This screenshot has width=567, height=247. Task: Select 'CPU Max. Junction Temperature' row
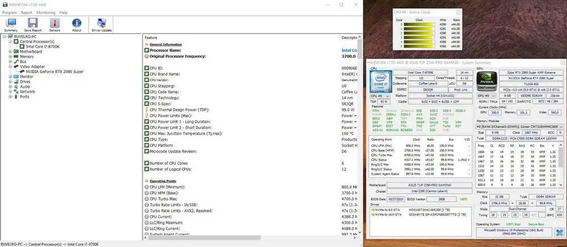pyautogui.click(x=249, y=134)
